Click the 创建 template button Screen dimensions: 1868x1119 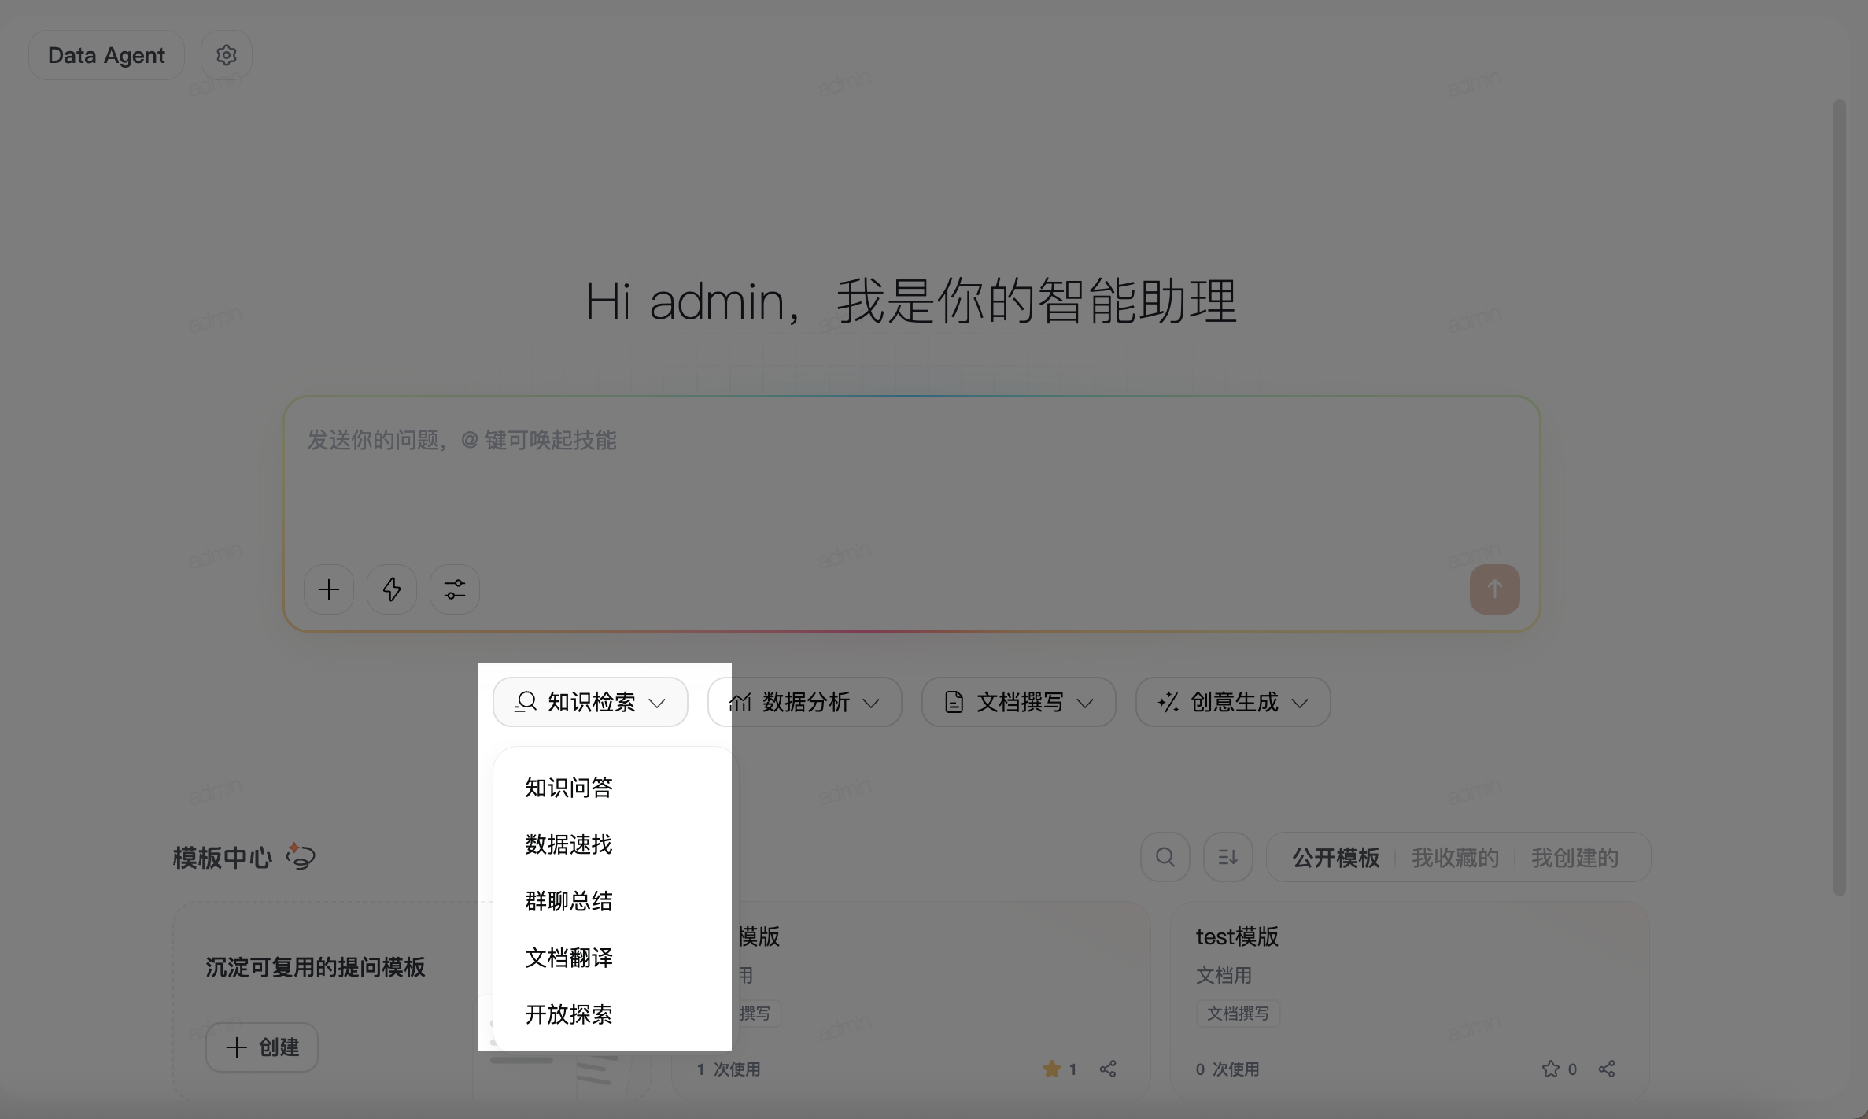point(262,1047)
